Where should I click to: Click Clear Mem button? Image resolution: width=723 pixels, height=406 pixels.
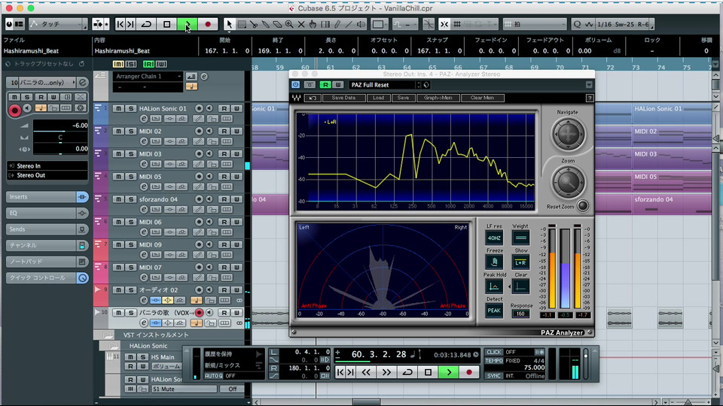pos(482,98)
